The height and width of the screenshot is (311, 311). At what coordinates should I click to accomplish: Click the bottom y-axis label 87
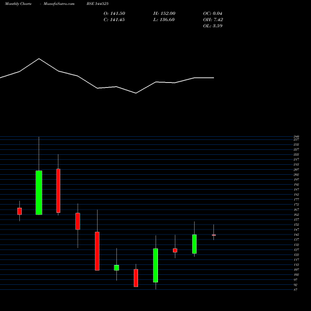pyautogui.click(x=295, y=290)
